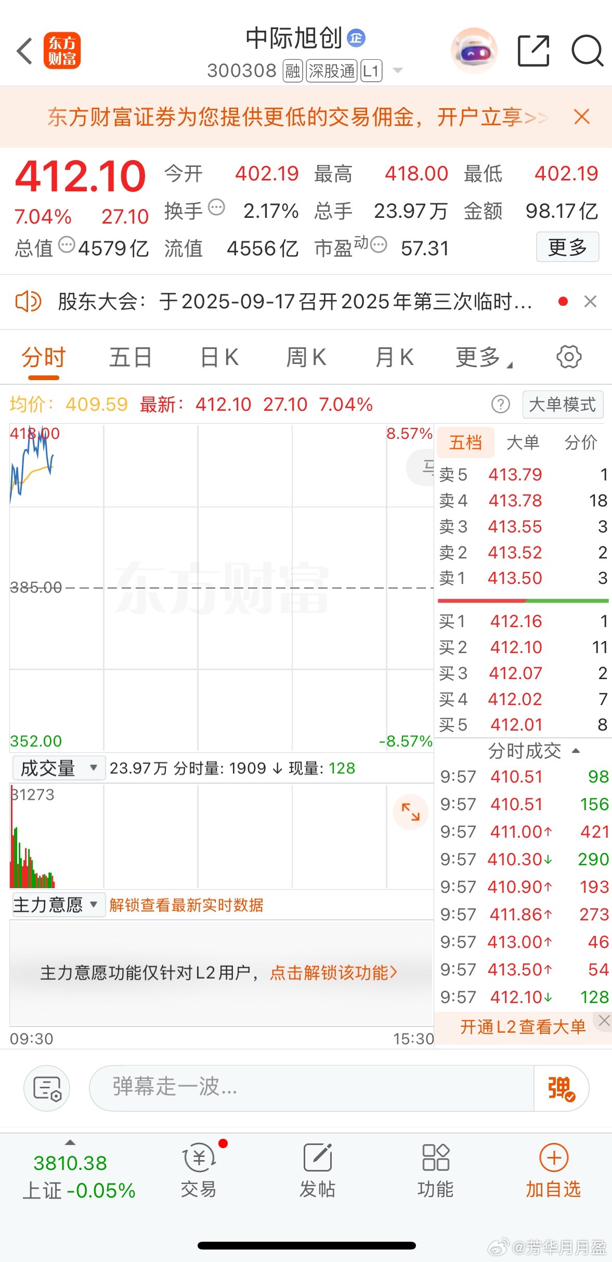Tap the 买1 price 412.16 row
This screenshot has width=612, height=1262.
(x=523, y=621)
